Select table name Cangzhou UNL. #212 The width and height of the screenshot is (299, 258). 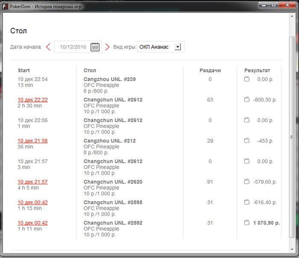point(110,141)
